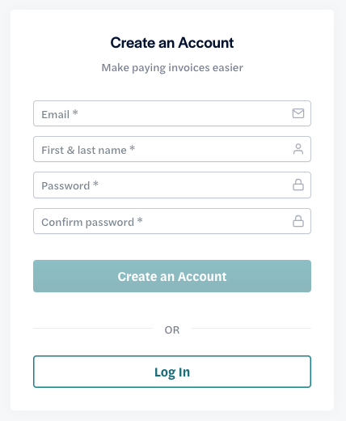The height and width of the screenshot is (421, 346).
Task: Select the Password input field
Action: click(172, 185)
